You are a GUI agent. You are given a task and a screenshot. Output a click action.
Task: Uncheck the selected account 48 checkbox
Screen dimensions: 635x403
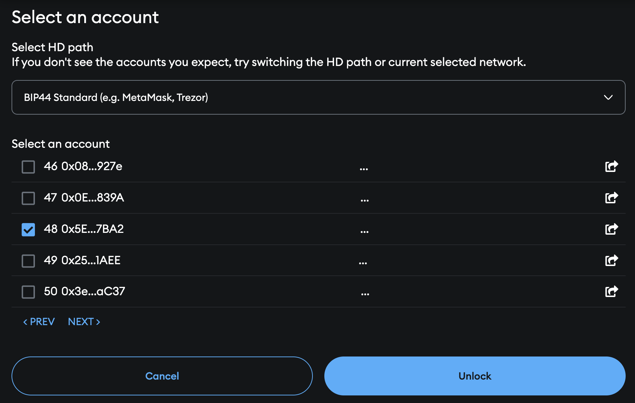coord(28,230)
